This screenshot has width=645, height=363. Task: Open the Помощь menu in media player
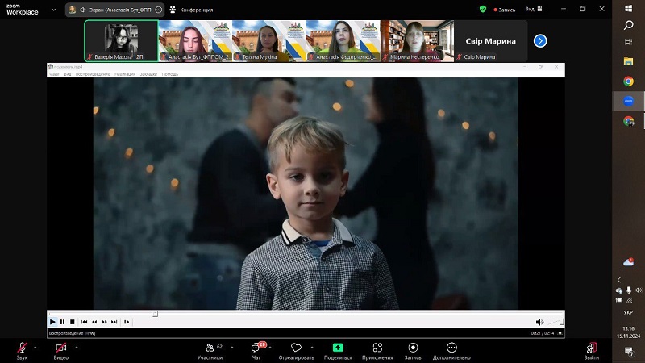170,74
